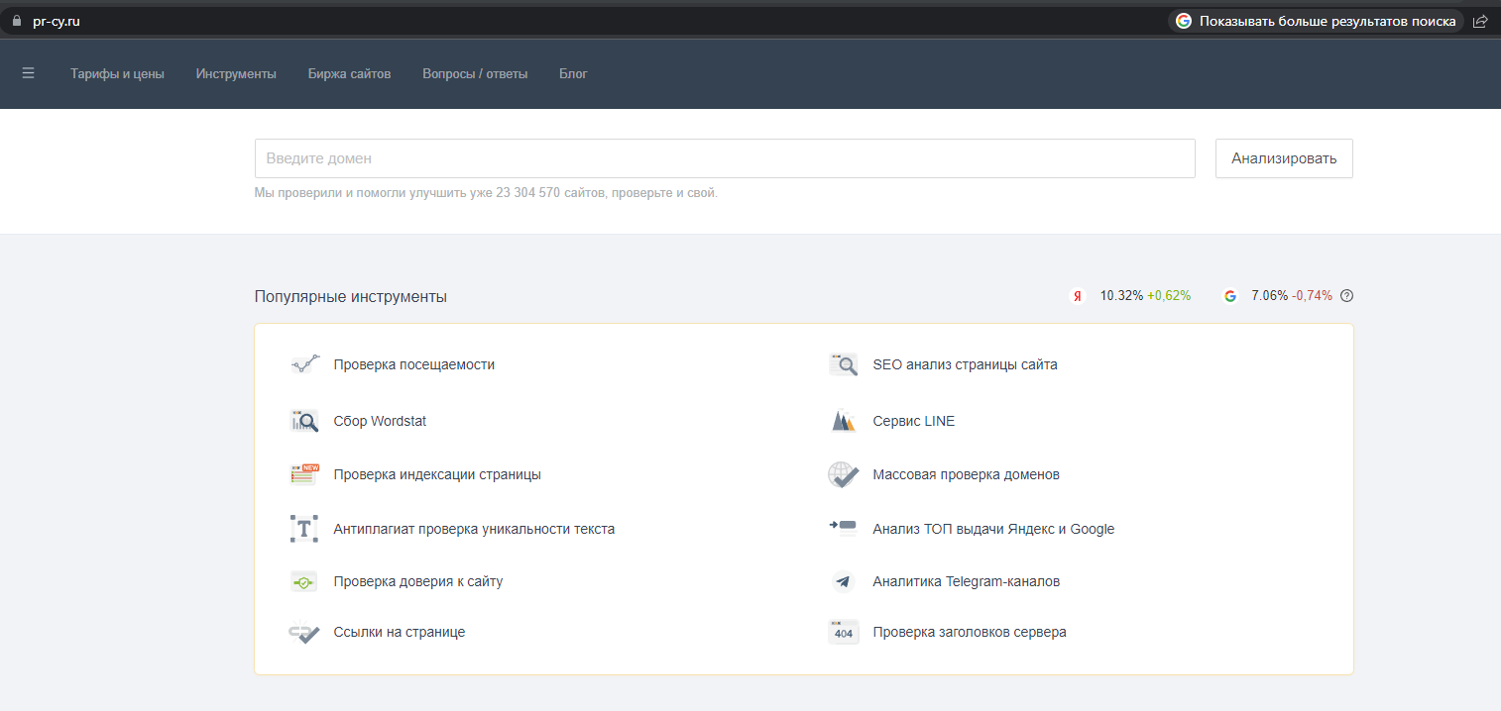
Task: Go to Биржа сайтов section
Action: click(349, 73)
